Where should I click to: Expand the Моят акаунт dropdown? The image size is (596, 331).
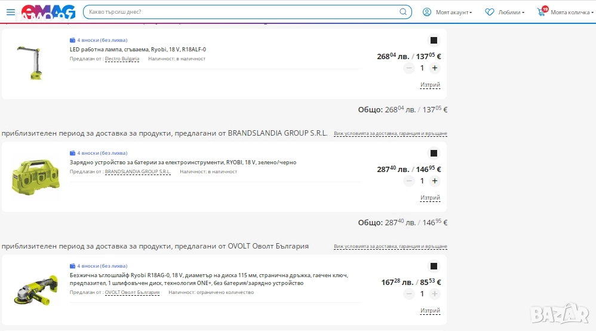(447, 12)
